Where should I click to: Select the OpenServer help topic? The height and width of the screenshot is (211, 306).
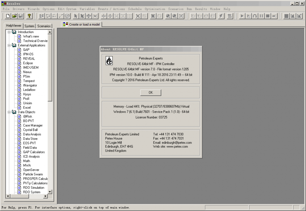coord(31,170)
